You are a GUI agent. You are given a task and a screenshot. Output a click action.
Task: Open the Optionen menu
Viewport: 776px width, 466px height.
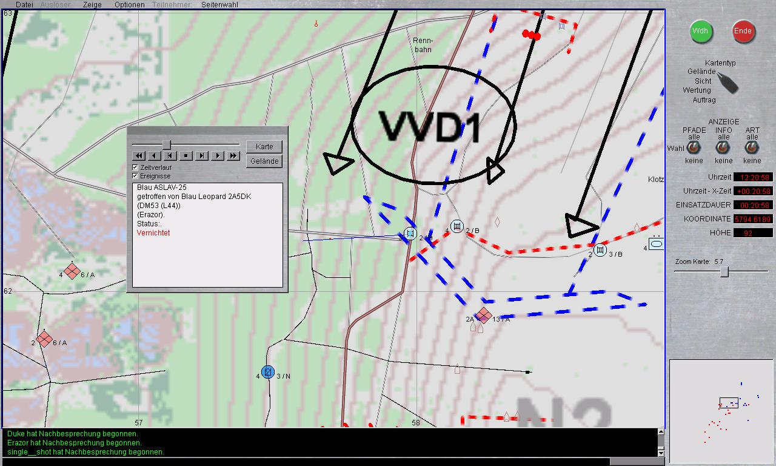click(x=130, y=4)
